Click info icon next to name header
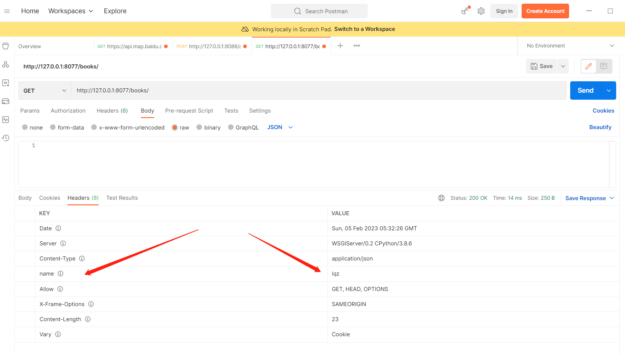 point(61,273)
